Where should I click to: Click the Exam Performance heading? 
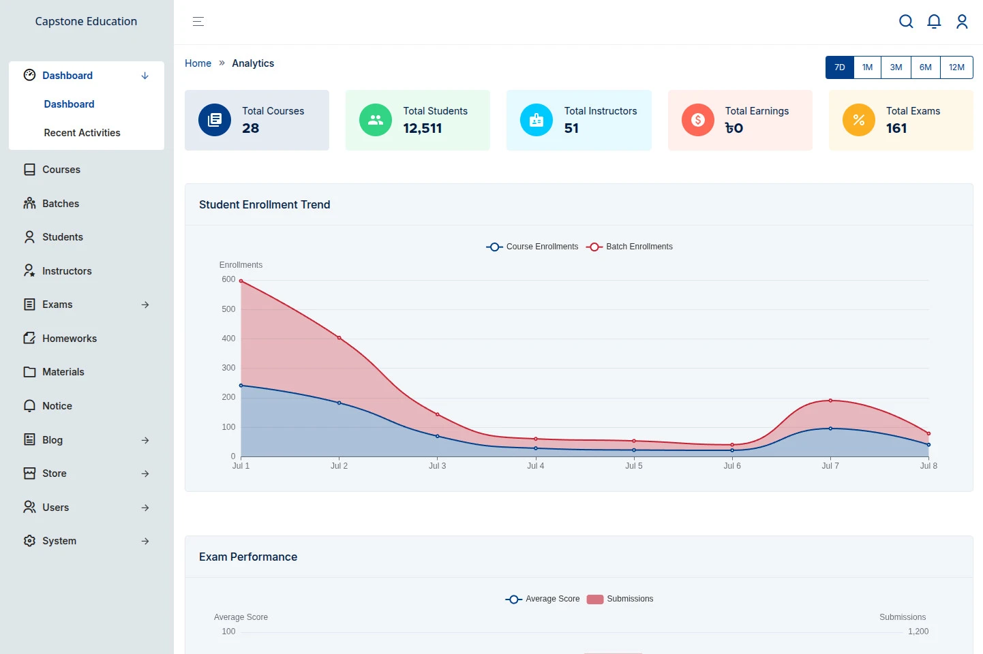pyautogui.click(x=248, y=557)
